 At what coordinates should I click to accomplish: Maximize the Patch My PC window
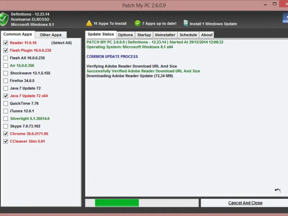coord(275,4)
